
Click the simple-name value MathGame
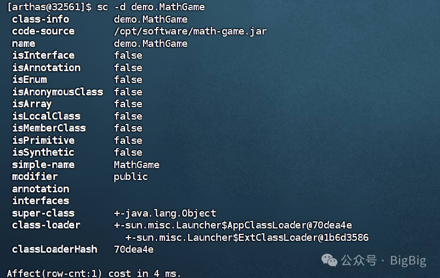click(x=136, y=165)
